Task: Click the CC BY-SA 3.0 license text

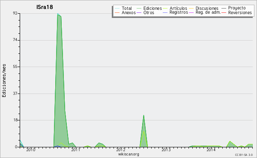Action: [x=244, y=155]
